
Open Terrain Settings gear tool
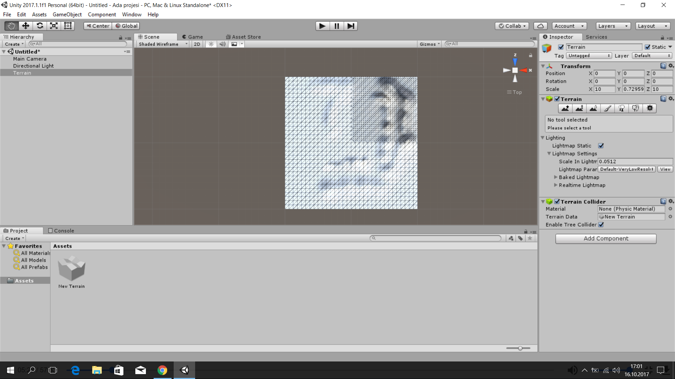coord(650,108)
